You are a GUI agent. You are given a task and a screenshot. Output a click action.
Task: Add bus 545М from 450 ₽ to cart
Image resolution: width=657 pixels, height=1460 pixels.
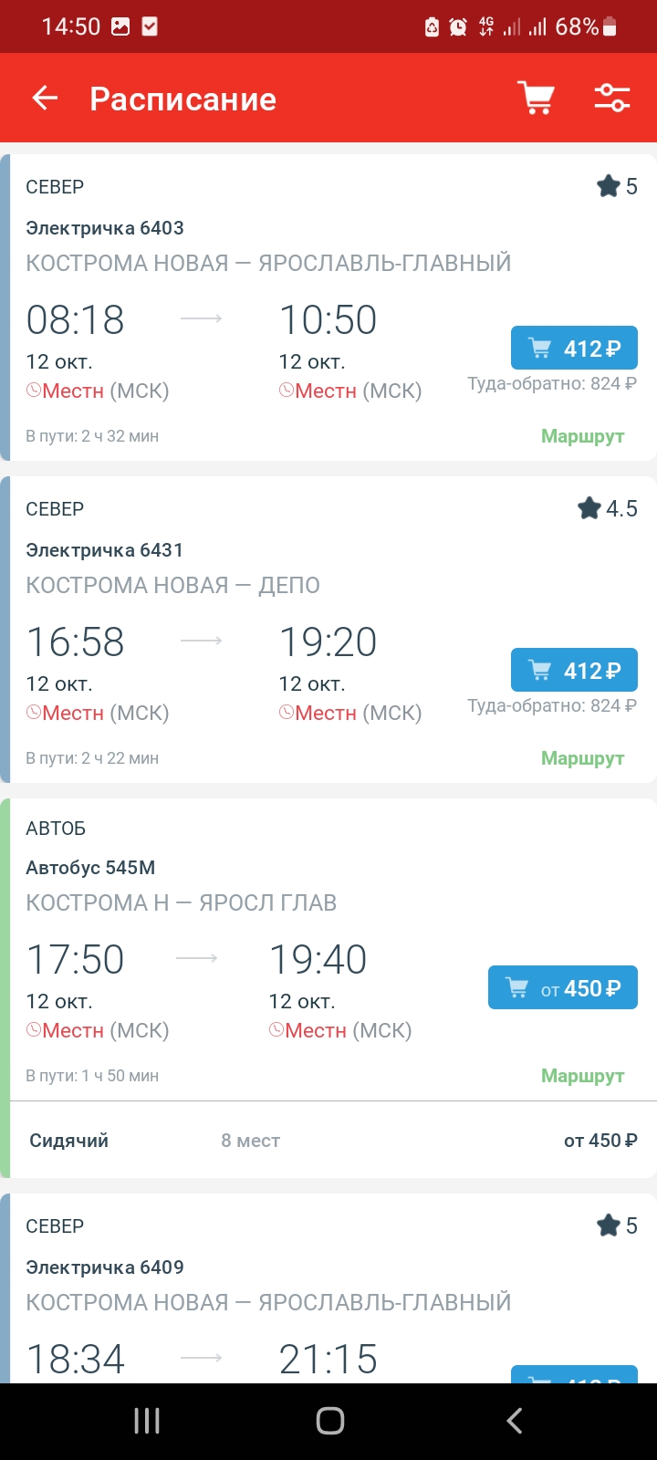(x=562, y=988)
